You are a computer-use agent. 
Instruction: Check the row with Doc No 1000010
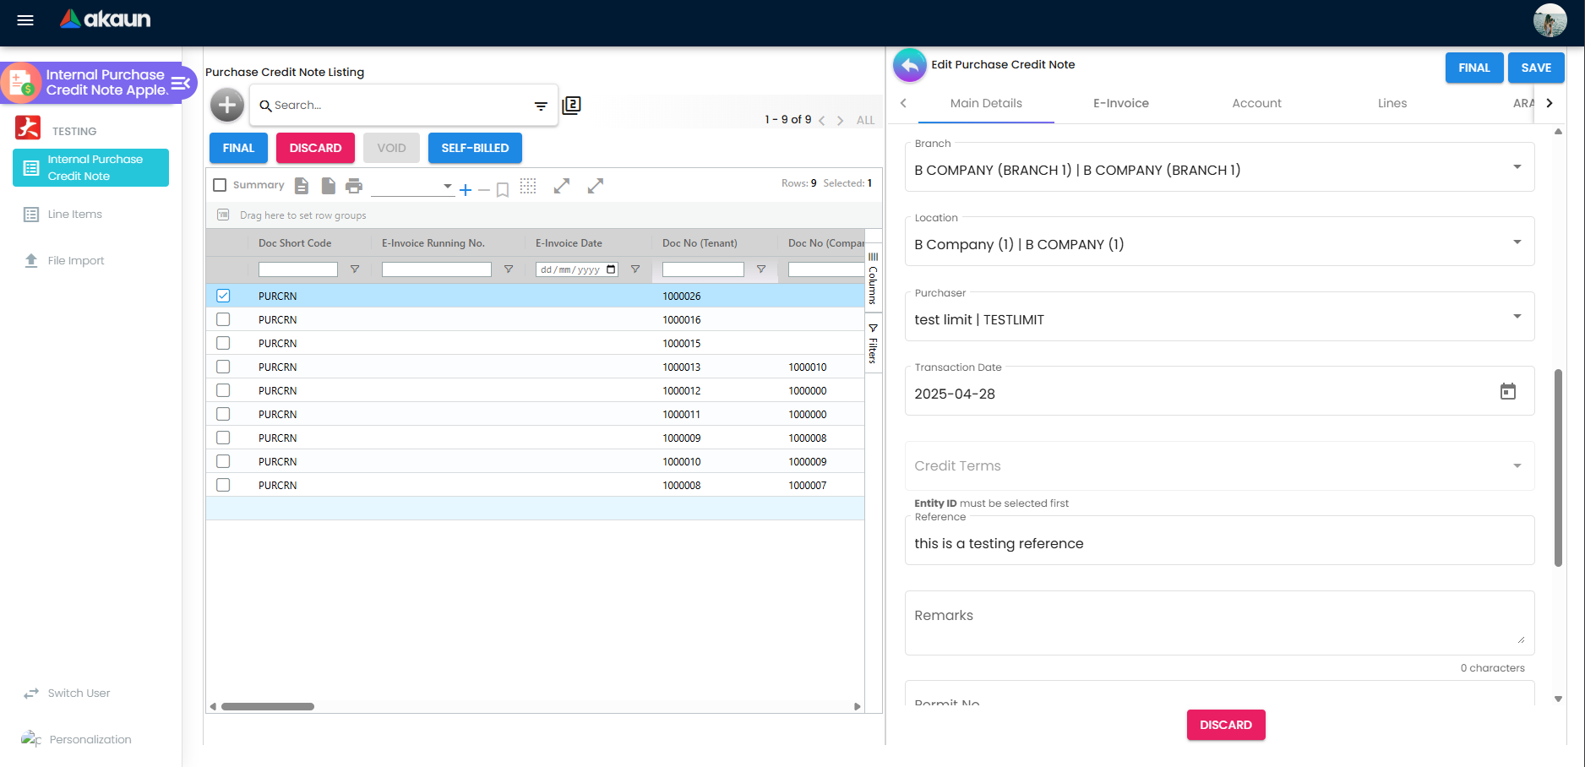coord(223,461)
